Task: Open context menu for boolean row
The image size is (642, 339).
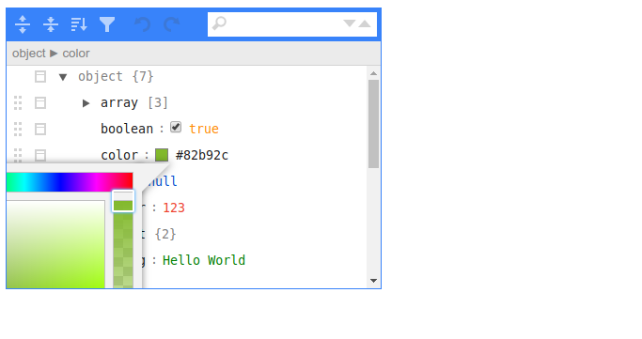Action: click(x=40, y=130)
